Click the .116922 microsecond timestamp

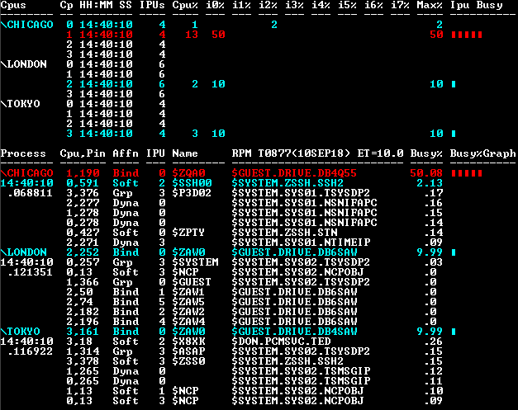pos(30,351)
